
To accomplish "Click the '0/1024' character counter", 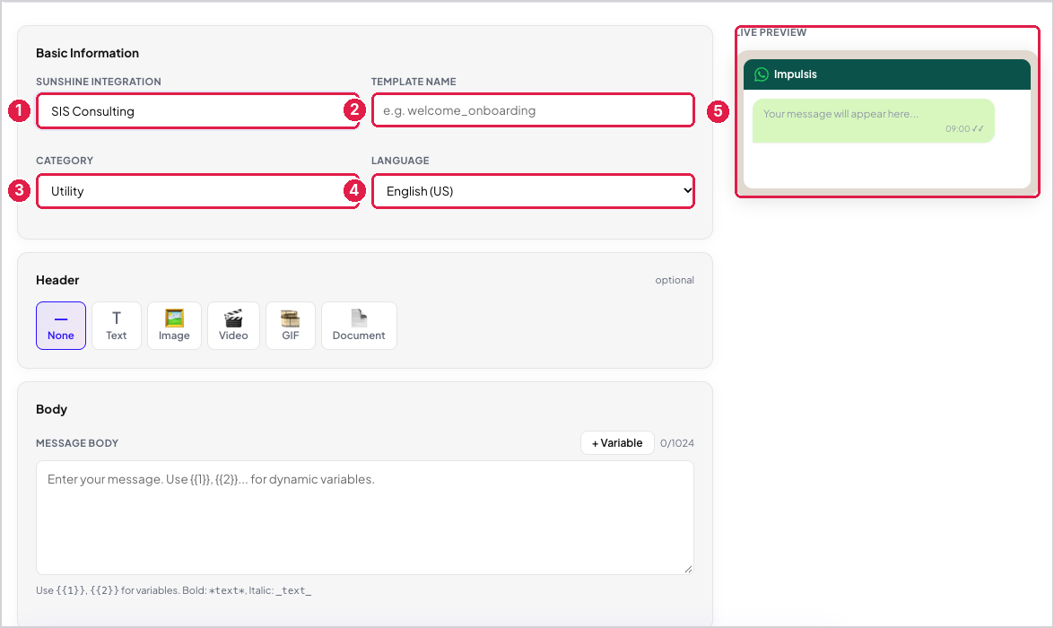I will [677, 443].
